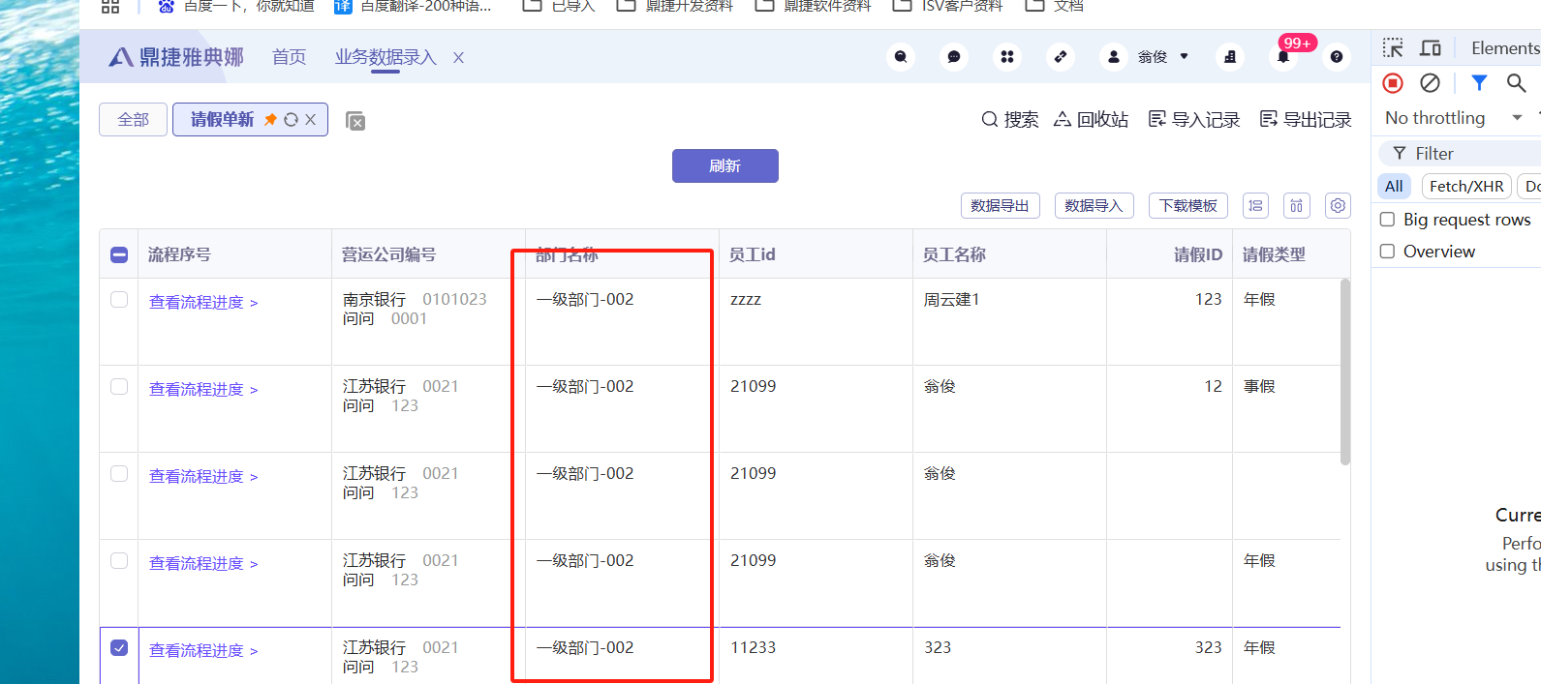Click the 数据导入 button
The image size is (1541, 684).
1094,206
